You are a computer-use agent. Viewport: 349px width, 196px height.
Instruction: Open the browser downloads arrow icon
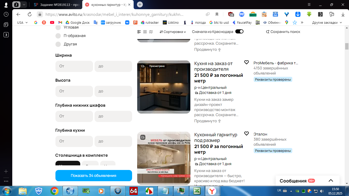[x=343, y=14]
